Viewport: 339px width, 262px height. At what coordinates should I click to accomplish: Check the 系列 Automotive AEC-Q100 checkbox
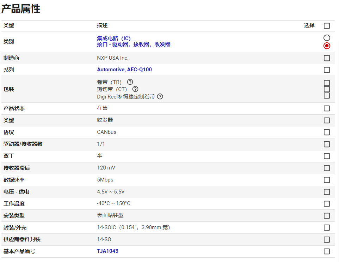pos(327,70)
